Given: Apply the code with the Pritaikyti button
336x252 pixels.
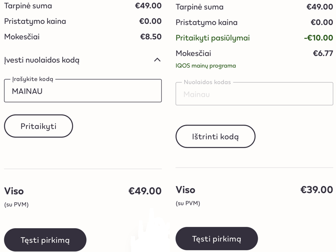Looking at the screenshot, I should [39, 126].
